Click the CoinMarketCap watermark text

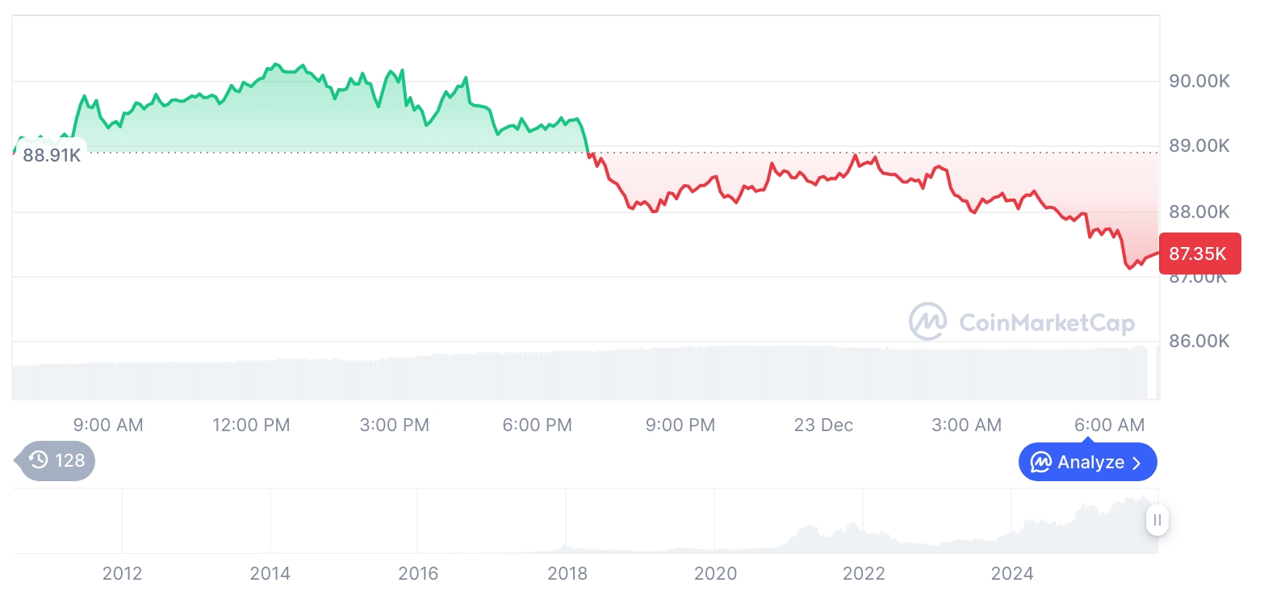tap(1047, 323)
